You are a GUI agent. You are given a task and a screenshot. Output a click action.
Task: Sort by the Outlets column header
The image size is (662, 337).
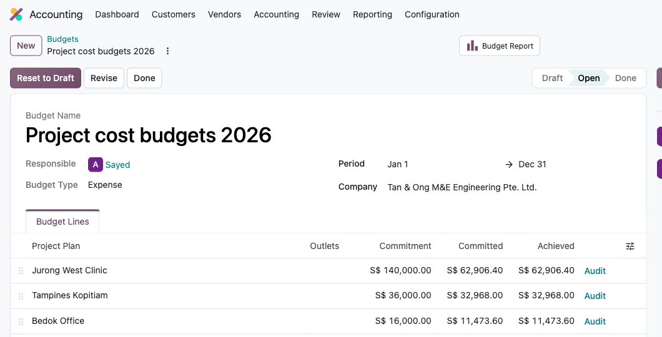tap(324, 246)
